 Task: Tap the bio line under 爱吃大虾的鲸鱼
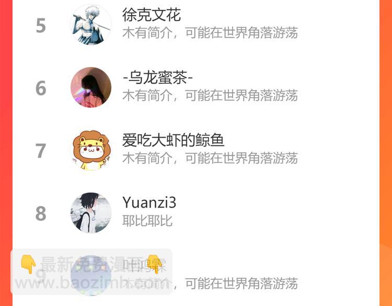[210, 158]
